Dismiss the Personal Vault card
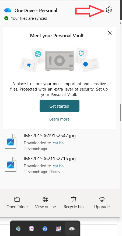This screenshot has height=236, width=122. [110, 33]
